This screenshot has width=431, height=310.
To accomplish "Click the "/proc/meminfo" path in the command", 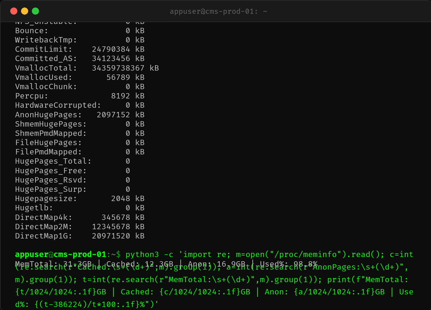I will [x=306, y=254].
